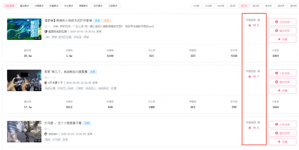299x150 pixels.
Task: Open help icon beside 传播指数 for 大马猴 video
Action: (x=258, y=122)
